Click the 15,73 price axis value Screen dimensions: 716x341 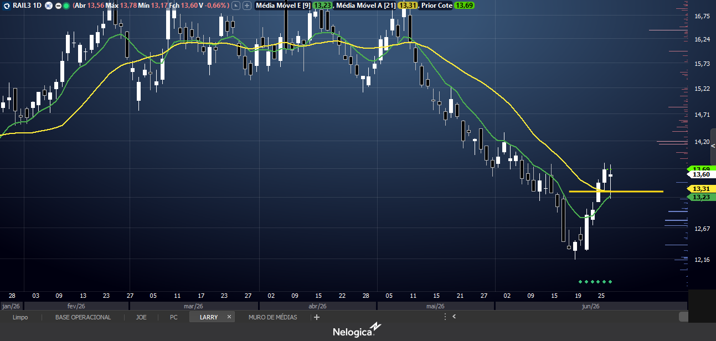click(702, 64)
